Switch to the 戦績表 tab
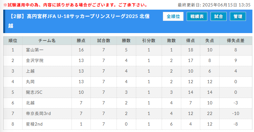 pyautogui.click(x=197, y=16)
